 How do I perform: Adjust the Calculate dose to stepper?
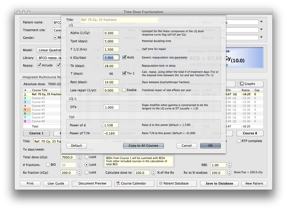click(154, 173)
